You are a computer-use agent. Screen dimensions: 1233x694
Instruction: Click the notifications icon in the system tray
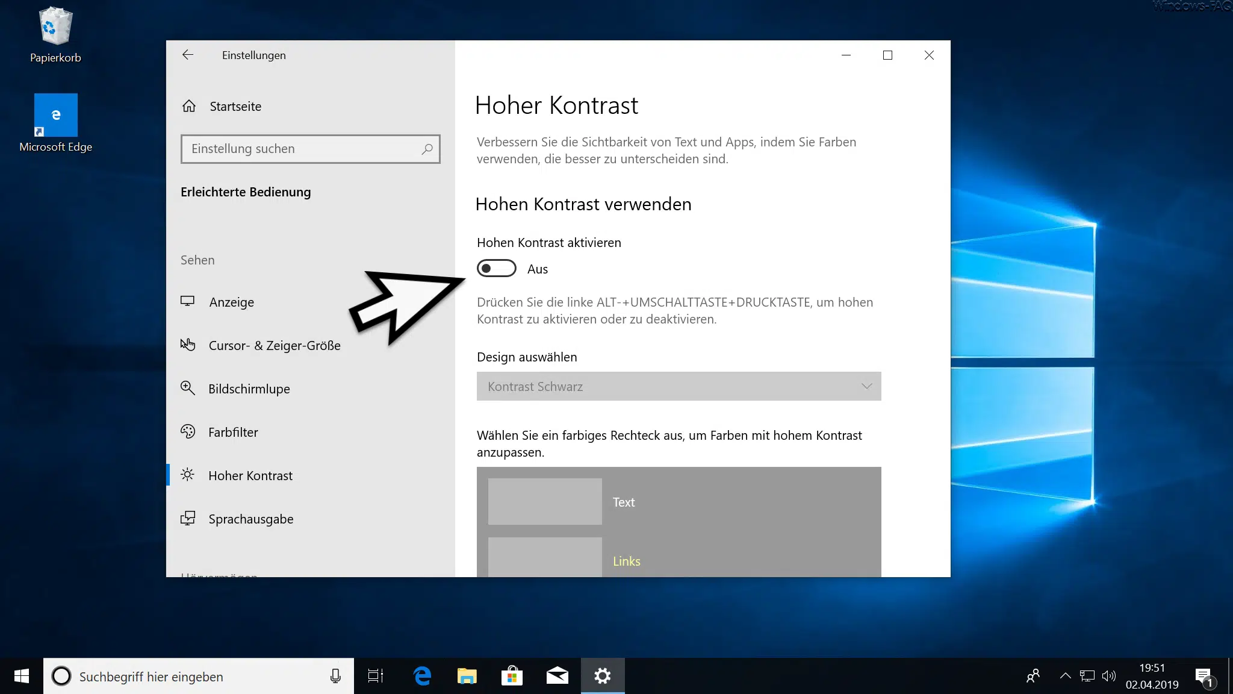pyautogui.click(x=1203, y=676)
